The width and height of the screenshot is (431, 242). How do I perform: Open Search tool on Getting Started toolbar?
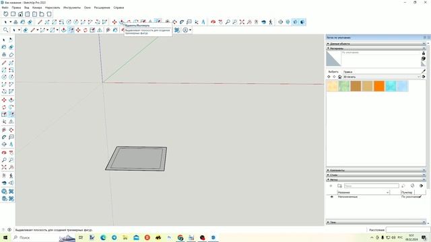click(x=5, y=30)
